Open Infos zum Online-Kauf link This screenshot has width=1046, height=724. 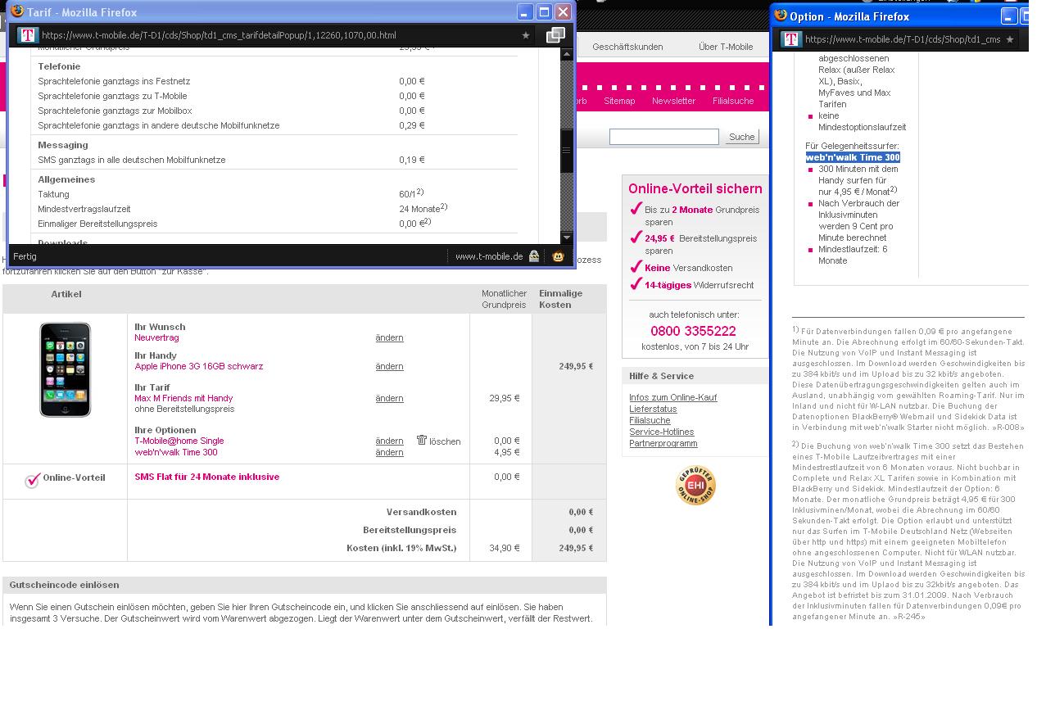click(673, 397)
